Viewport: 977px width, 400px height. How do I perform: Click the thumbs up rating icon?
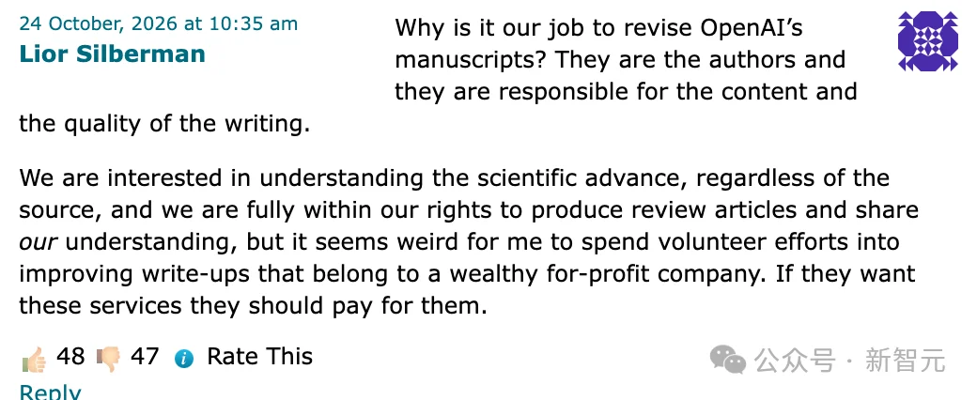[x=34, y=360]
